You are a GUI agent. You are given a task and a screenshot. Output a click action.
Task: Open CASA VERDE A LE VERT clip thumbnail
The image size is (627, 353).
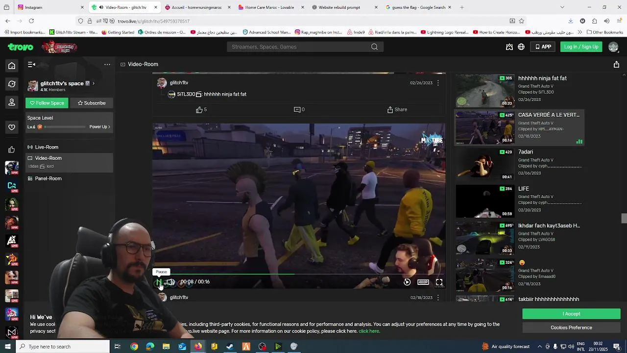[x=484, y=127]
